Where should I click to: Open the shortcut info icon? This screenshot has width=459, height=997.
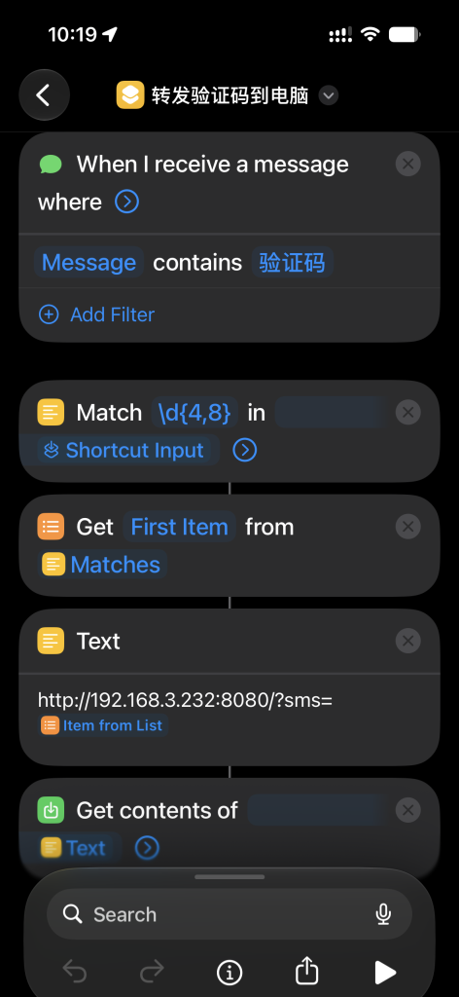pos(229,972)
